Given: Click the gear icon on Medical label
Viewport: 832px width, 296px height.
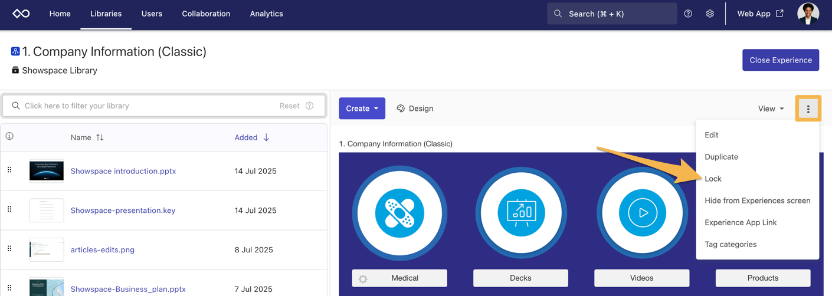Looking at the screenshot, I should (363, 279).
